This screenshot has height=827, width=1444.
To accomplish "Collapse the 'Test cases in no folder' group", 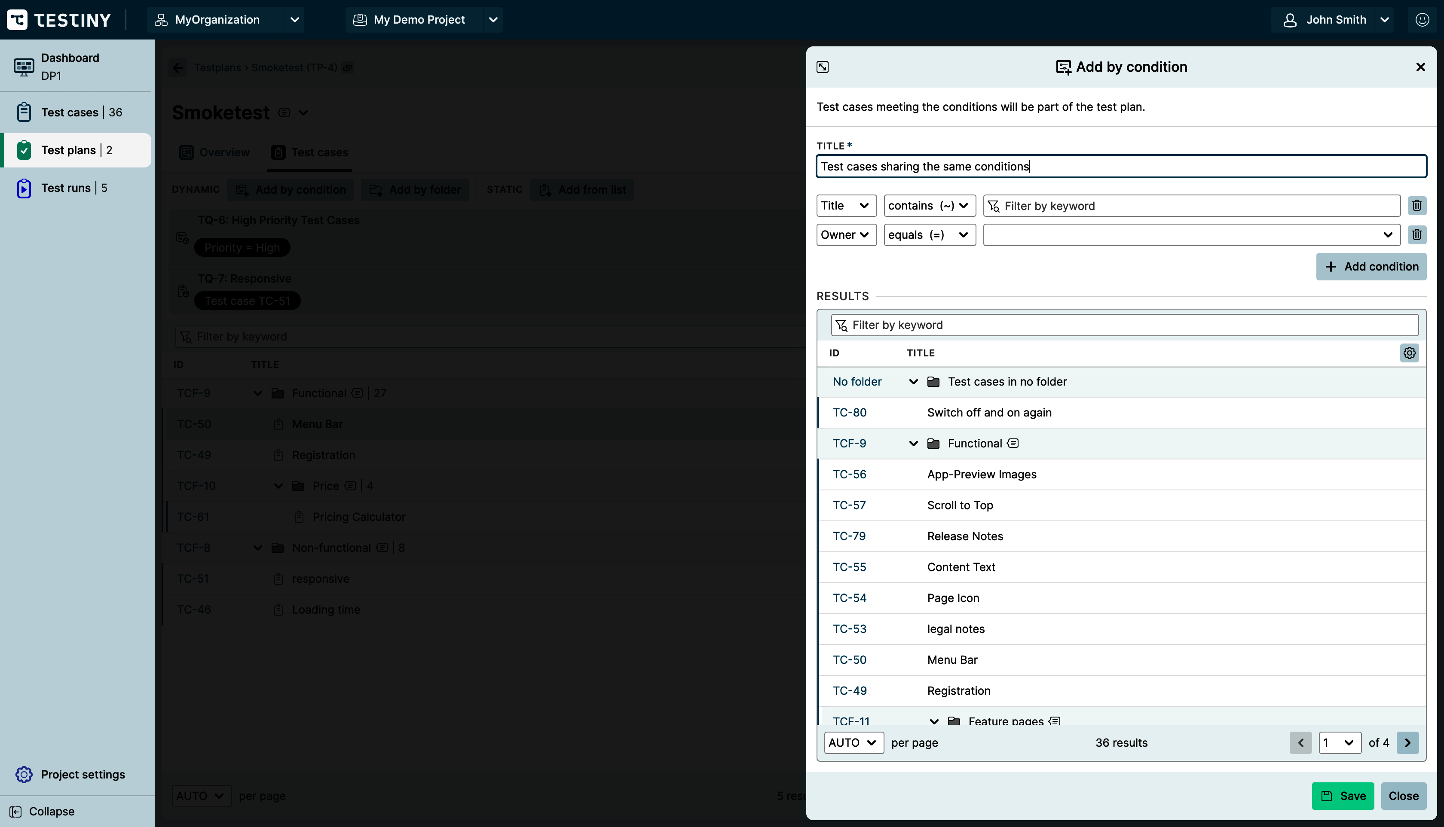I will [913, 382].
